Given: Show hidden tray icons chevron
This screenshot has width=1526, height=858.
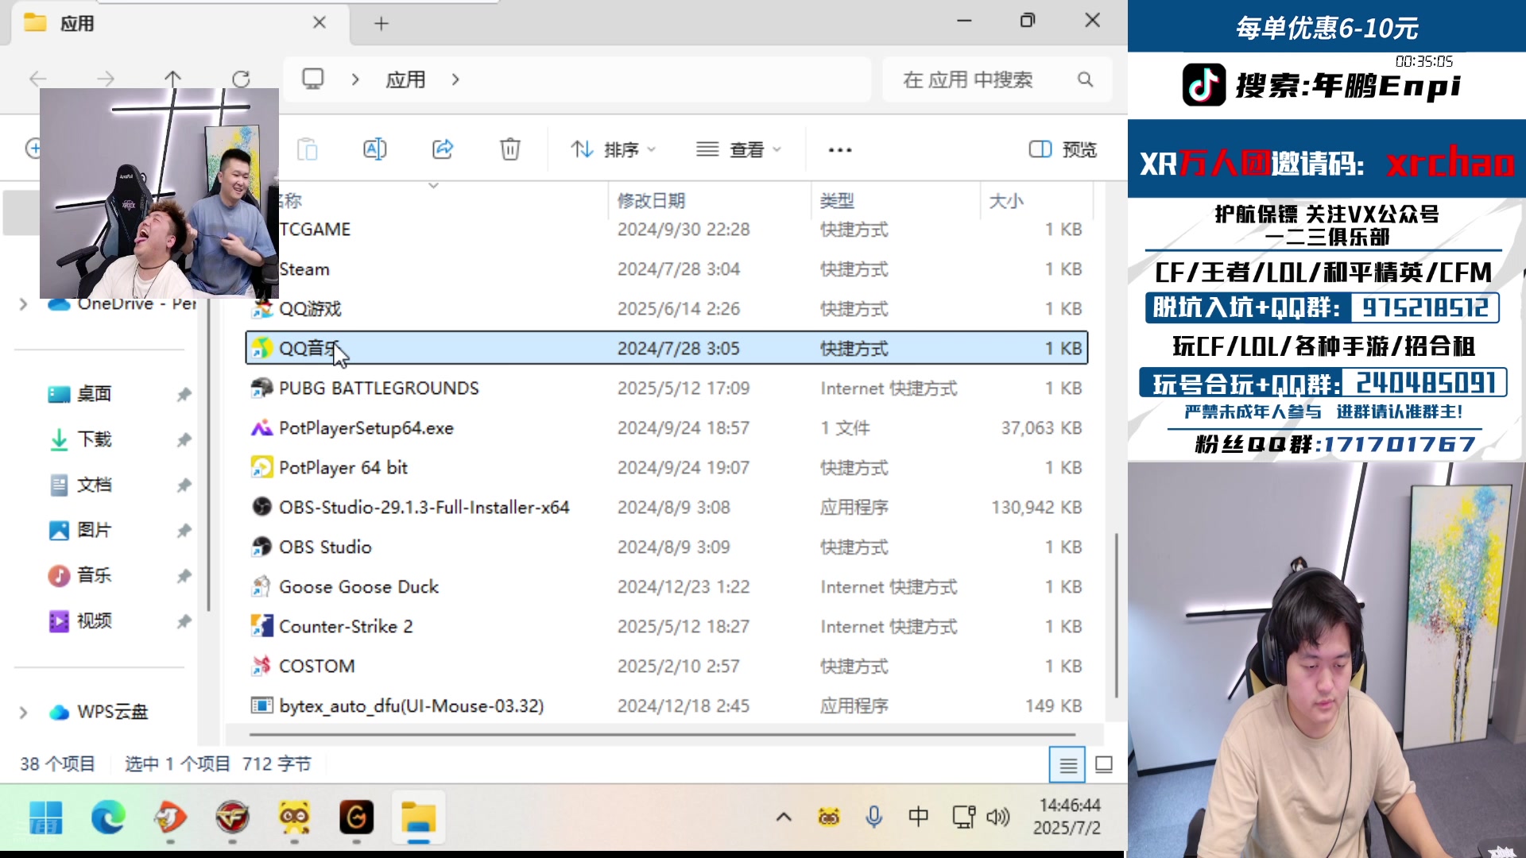Looking at the screenshot, I should tap(784, 817).
